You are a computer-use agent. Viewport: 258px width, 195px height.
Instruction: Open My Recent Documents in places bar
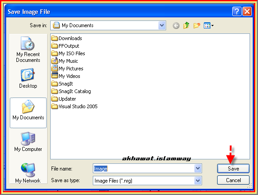click(x=28, y=49)
